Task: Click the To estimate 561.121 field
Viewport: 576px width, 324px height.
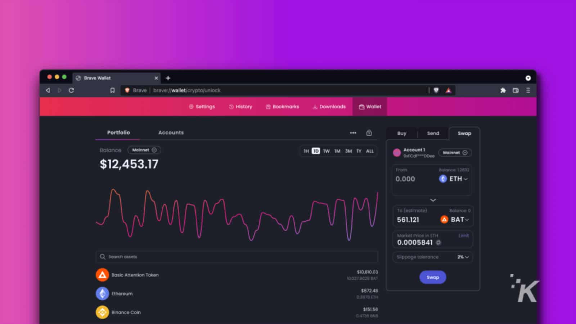Action: (408, 220)
